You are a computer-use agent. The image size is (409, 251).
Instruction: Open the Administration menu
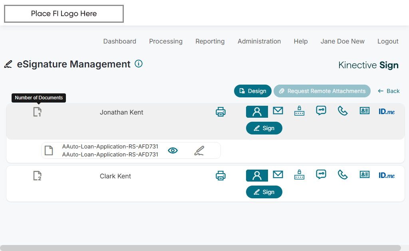259,41
